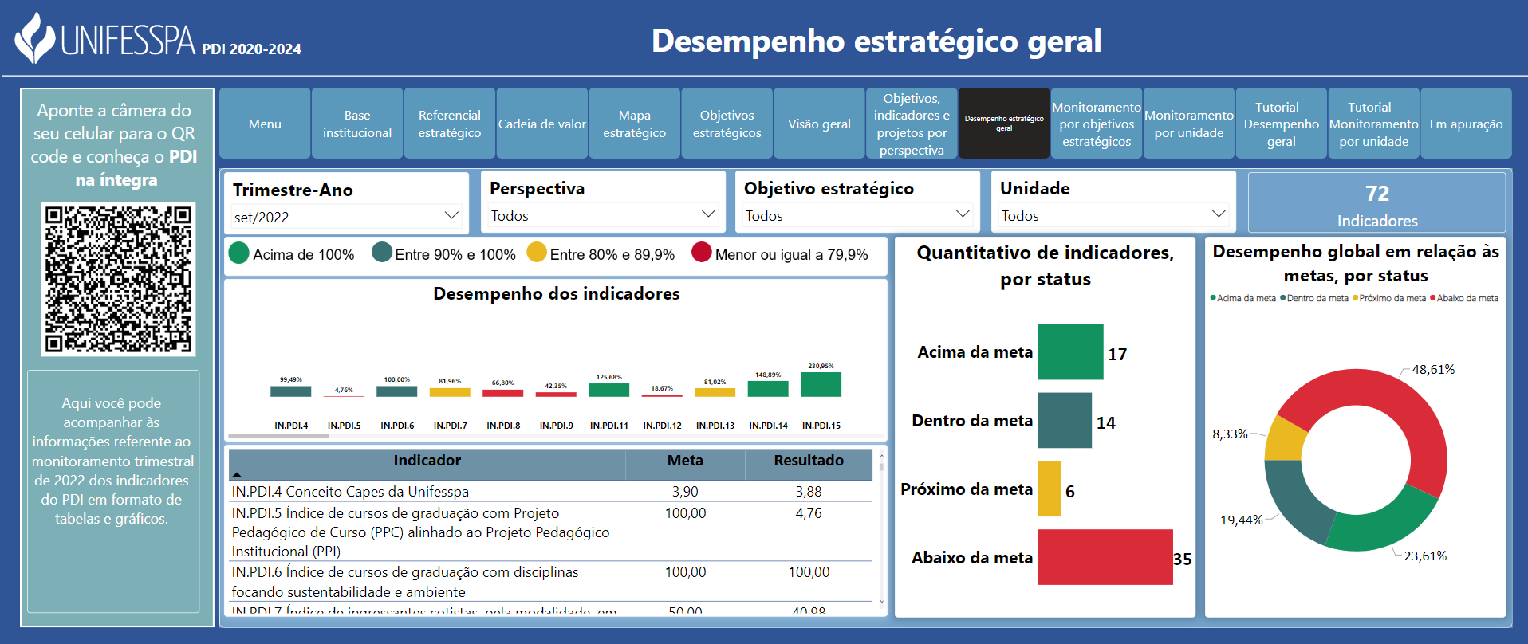Expand the Trimestre-Ano dropdown showing set/2022

pos(346,216)
